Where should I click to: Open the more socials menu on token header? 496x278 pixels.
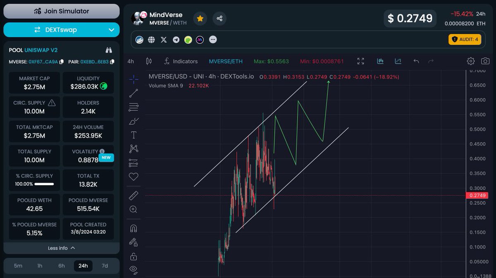coord(213,40)
